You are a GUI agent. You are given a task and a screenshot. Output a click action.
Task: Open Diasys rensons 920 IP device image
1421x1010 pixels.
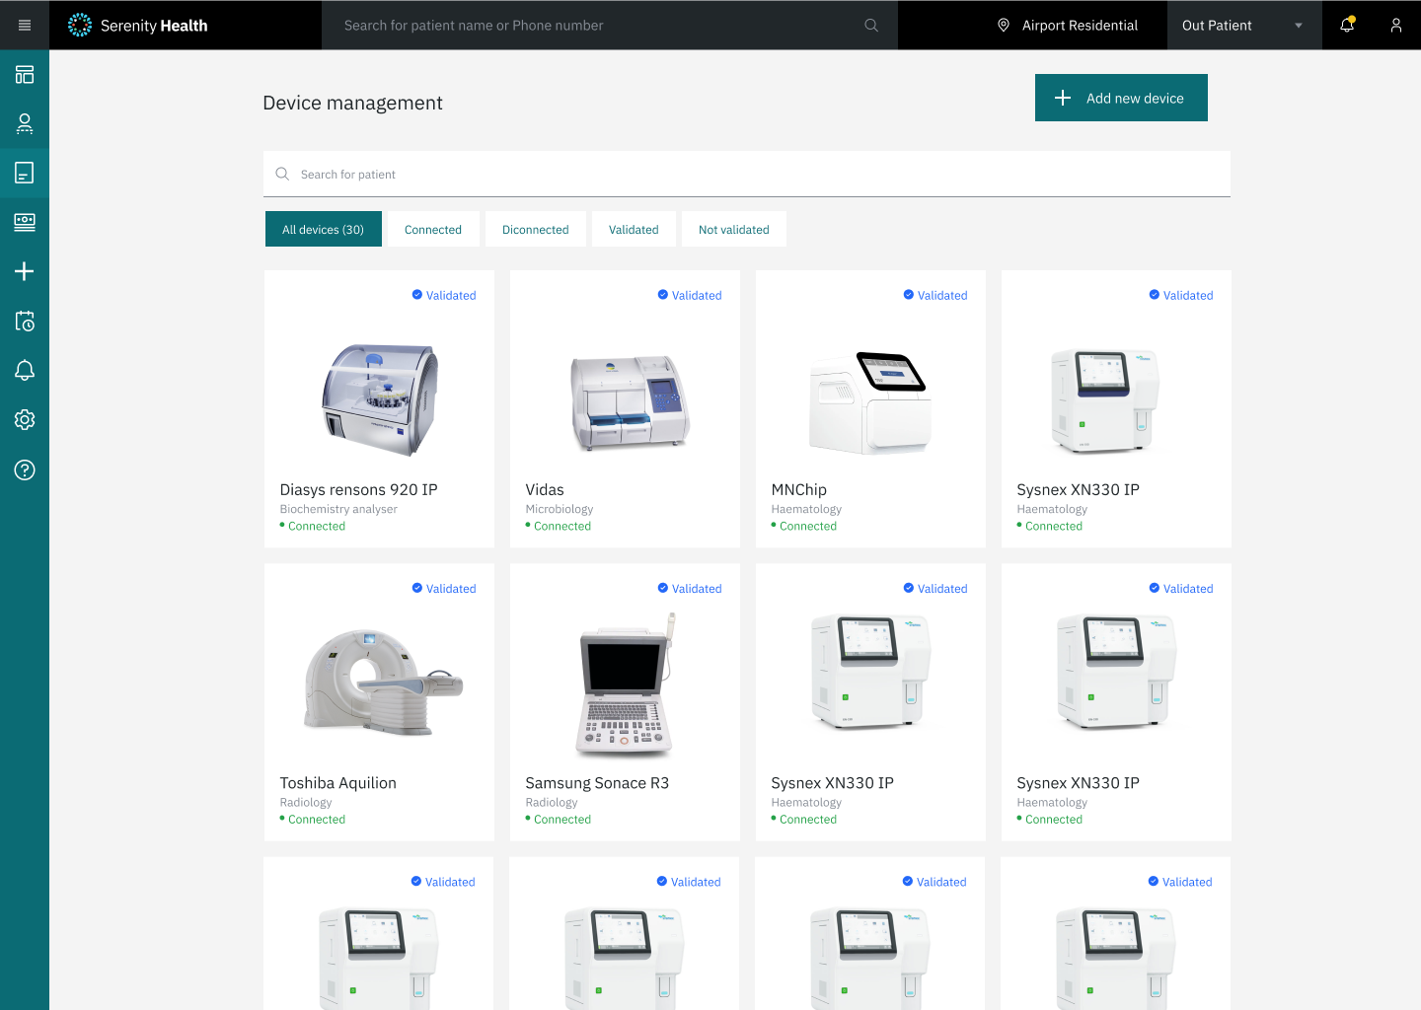pos(380,399)
